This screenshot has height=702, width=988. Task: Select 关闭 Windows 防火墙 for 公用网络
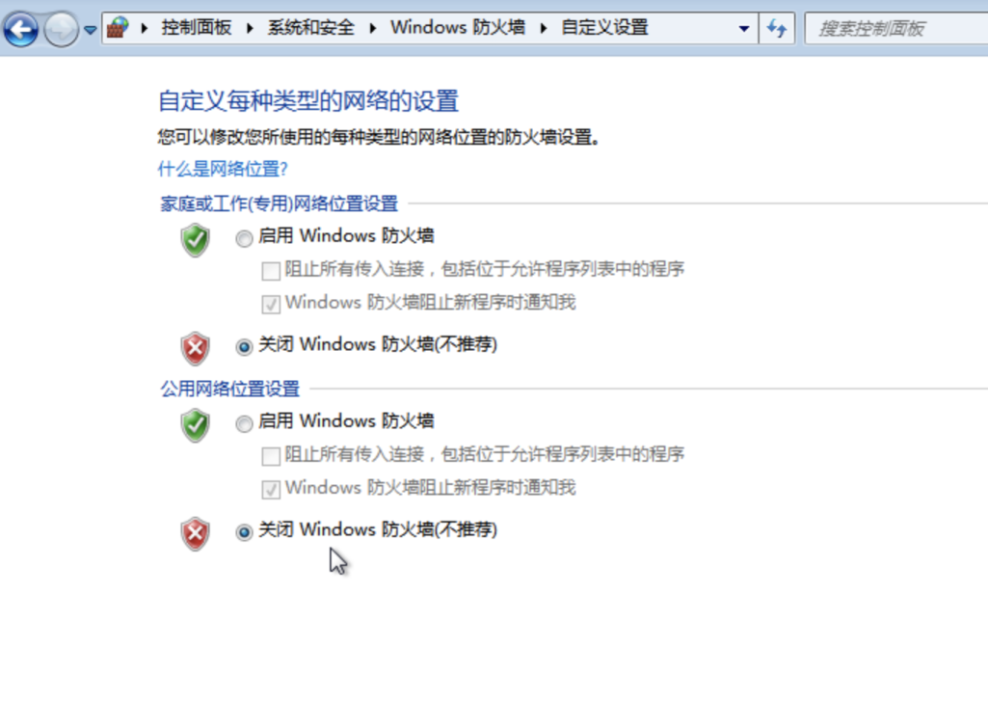coord(244,532)
